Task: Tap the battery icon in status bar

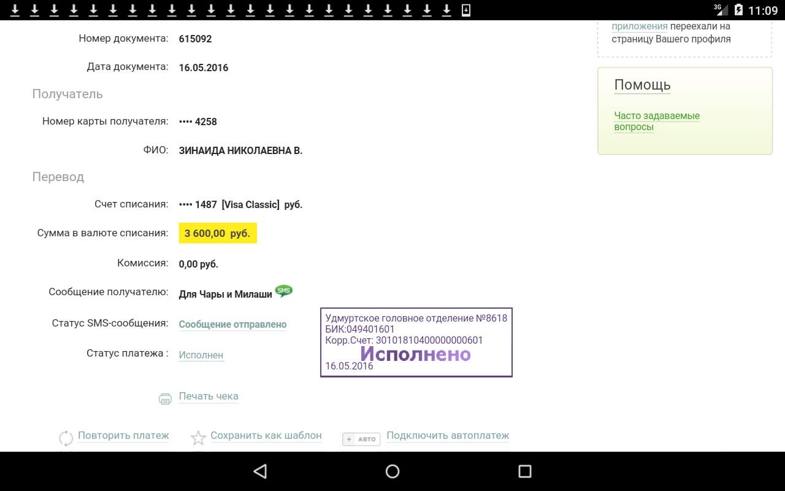Action: (x=738, y=10)
